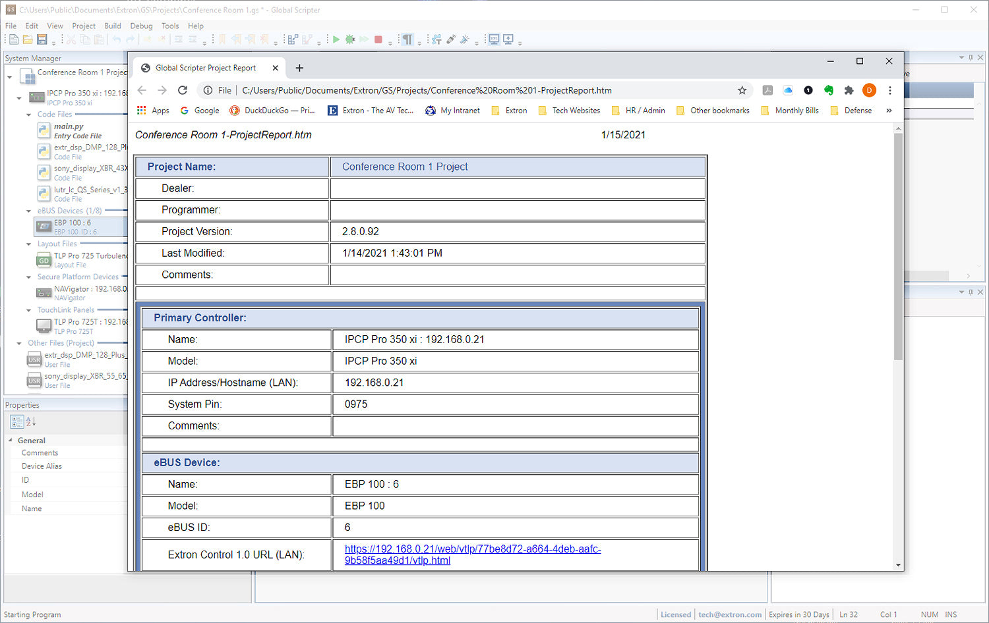Open the Project menu
The image size is (989, 623).
click(x=84, y=26)
